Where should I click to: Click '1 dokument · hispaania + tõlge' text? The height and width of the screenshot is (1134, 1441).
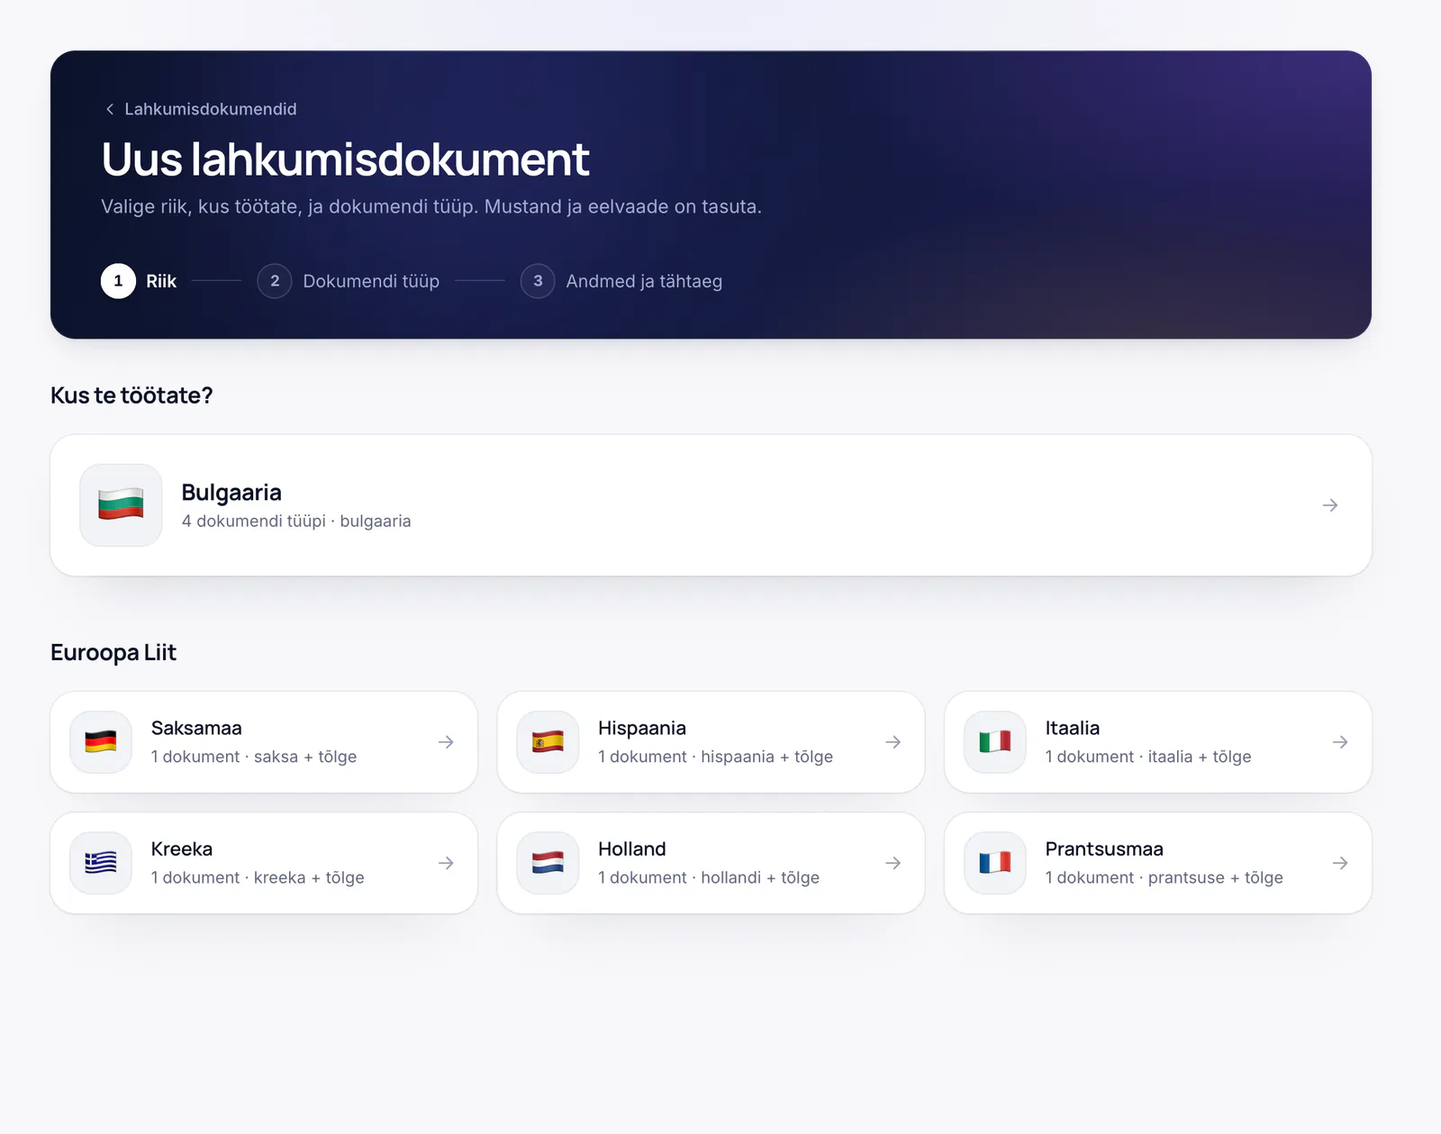(x=715, y=757)
